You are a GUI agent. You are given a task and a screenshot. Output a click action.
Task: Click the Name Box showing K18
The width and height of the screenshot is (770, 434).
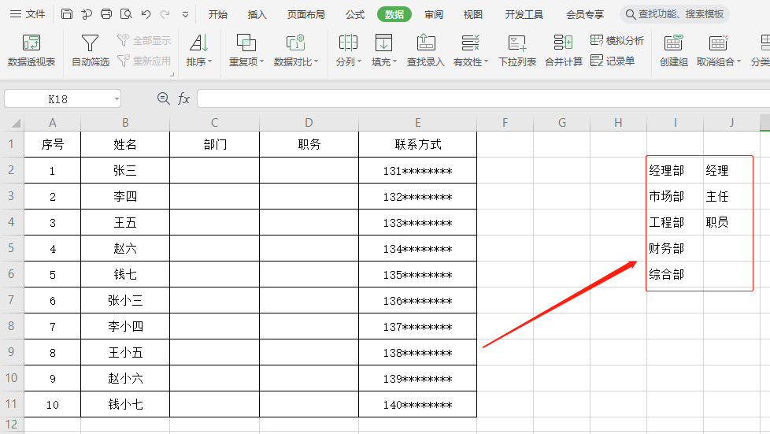[x=58, y=98]
